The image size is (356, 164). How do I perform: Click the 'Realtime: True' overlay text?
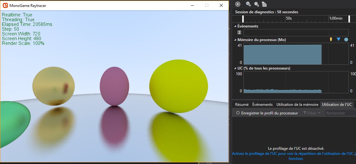17,15
